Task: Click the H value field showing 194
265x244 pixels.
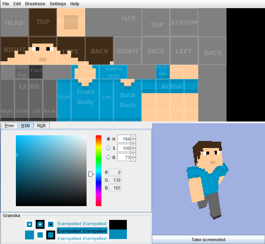Action: (124, 139)
